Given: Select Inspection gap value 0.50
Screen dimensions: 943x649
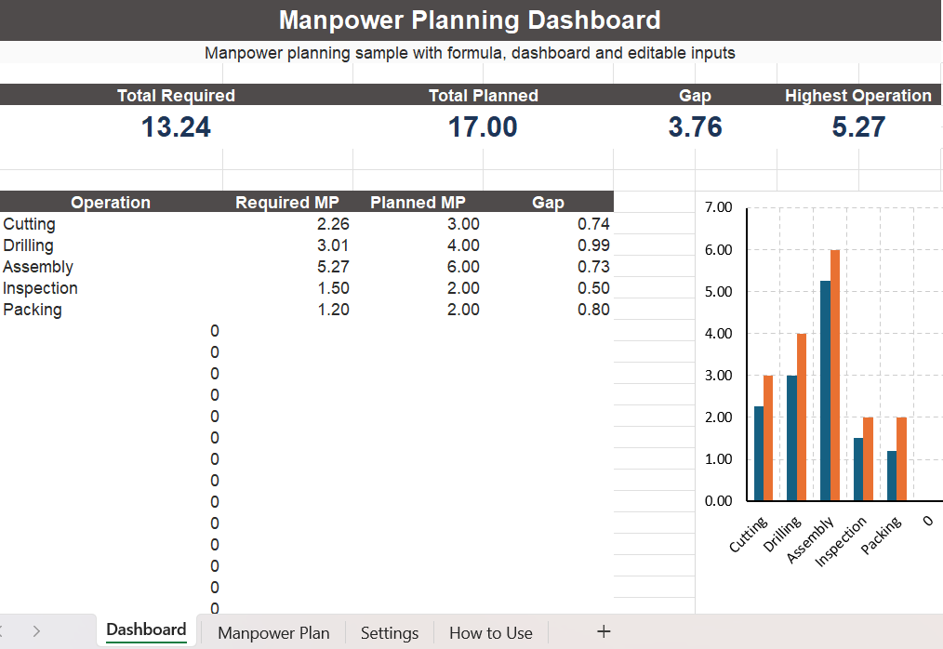Looking at the screenshot, I should pos(593,288).
